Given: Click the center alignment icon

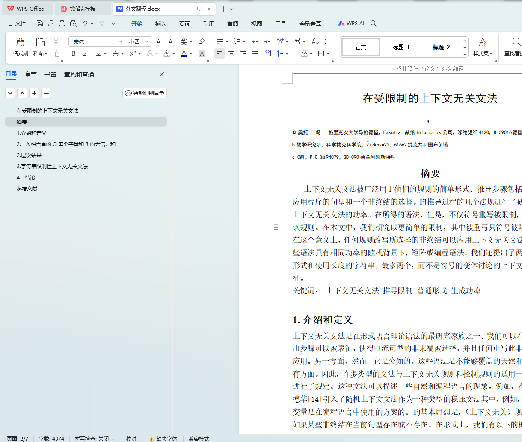Looking at the screenshot, I should [x=231, y=53].
